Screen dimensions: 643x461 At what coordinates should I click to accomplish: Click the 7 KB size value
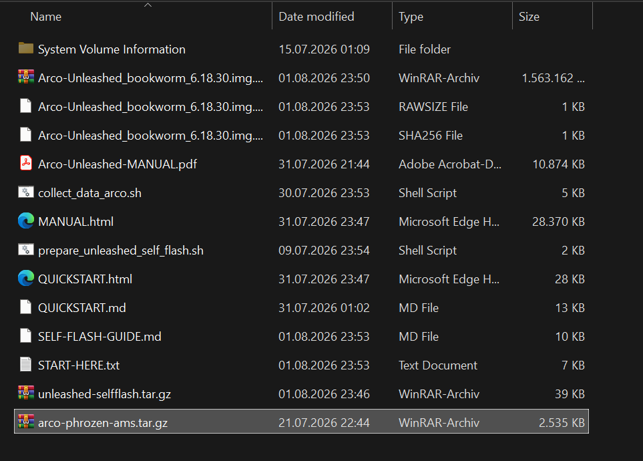coord(574,365)
